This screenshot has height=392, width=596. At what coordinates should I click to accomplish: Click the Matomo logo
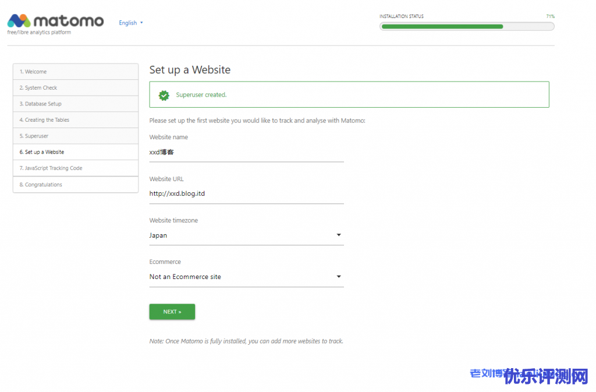coord(55,21)
